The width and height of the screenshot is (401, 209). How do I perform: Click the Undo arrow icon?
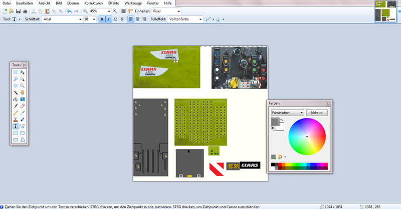pyautogui.click(x=69, y=11)
